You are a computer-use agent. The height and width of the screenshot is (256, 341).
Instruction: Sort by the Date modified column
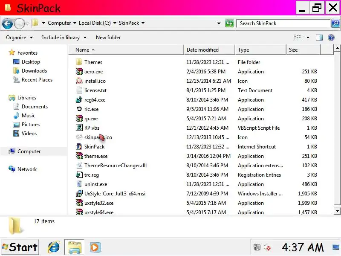point(209,50)
